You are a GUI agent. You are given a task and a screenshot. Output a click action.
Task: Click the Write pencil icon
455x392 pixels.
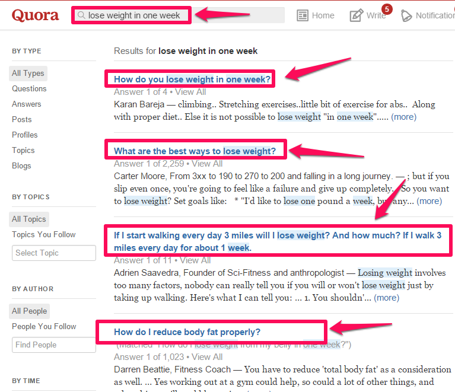pos(357,15)
